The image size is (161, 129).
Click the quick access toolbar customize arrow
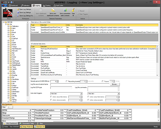tap(14, 2)
